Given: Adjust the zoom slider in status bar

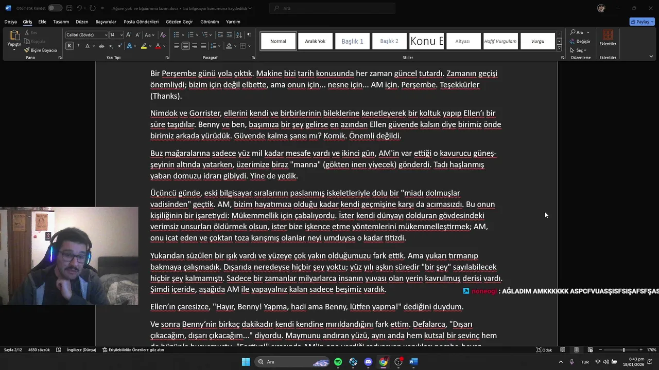Looking at the screenshot, I should [x=623, y=350].
